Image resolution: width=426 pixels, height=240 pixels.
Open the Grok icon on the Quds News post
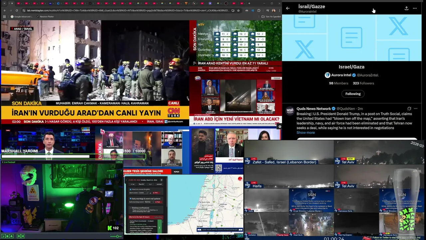(409, 109)
